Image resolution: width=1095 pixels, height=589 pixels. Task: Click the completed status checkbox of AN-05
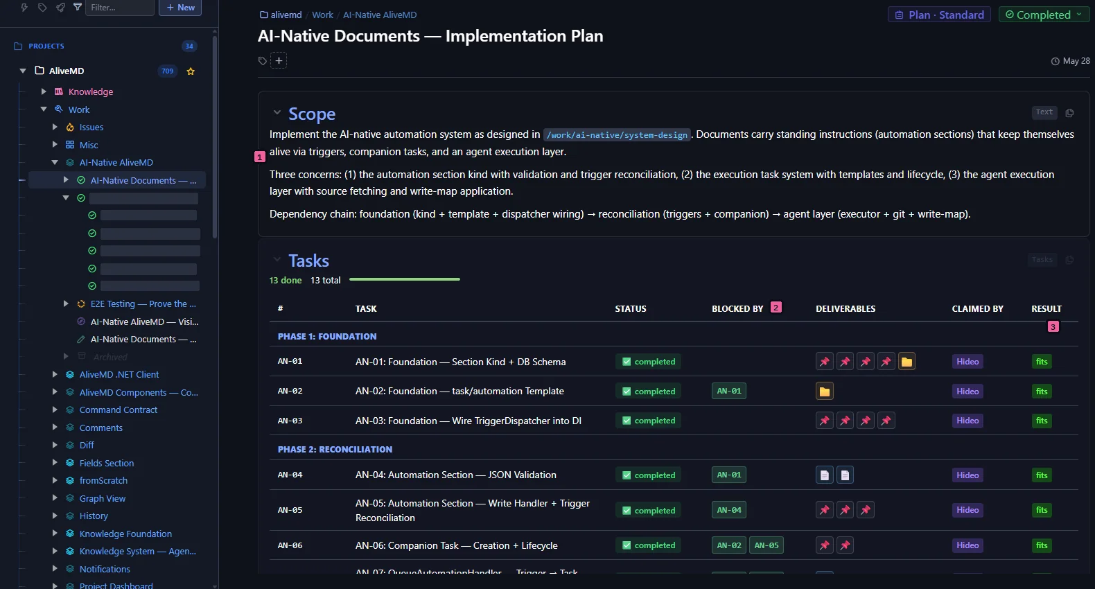[627, 511]
